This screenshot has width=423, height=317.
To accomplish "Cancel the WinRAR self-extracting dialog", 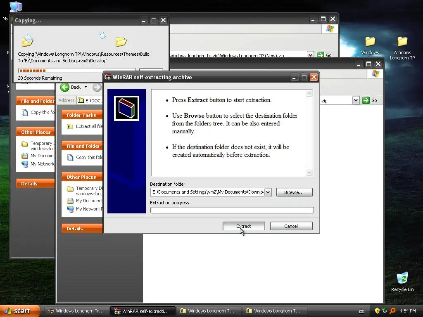I will coord(291,226).
